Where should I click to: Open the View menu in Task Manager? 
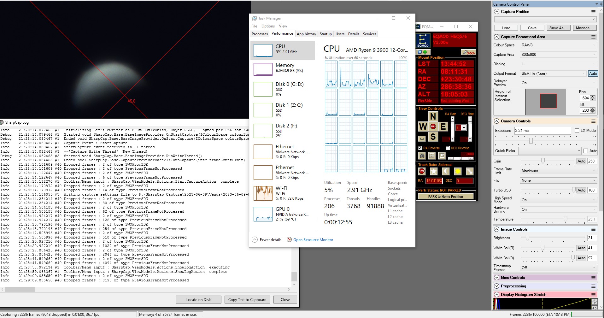283,26
